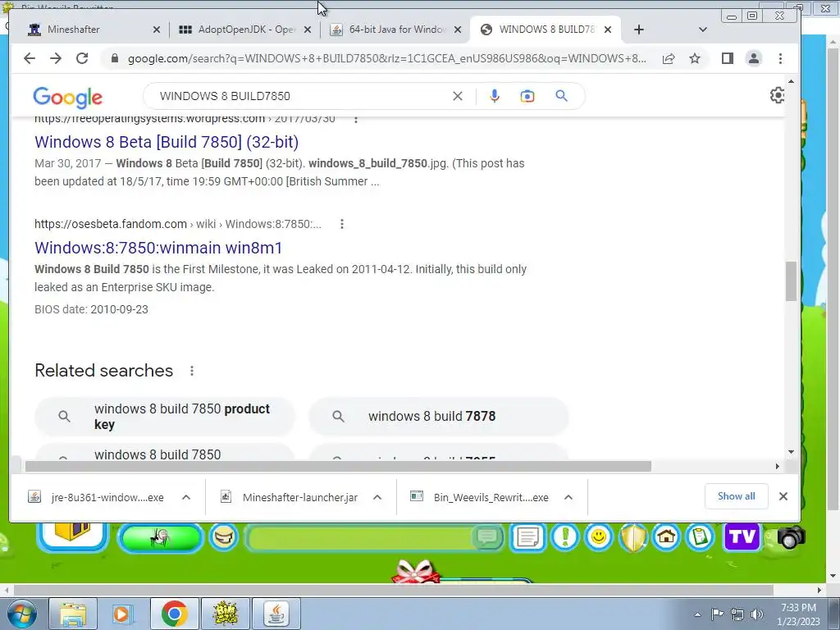This screenshot has height=630, width=840.
Task: Open the clipboard checklist in Bin Weevils
Action: pyautogui.click(x=701, y=536)
